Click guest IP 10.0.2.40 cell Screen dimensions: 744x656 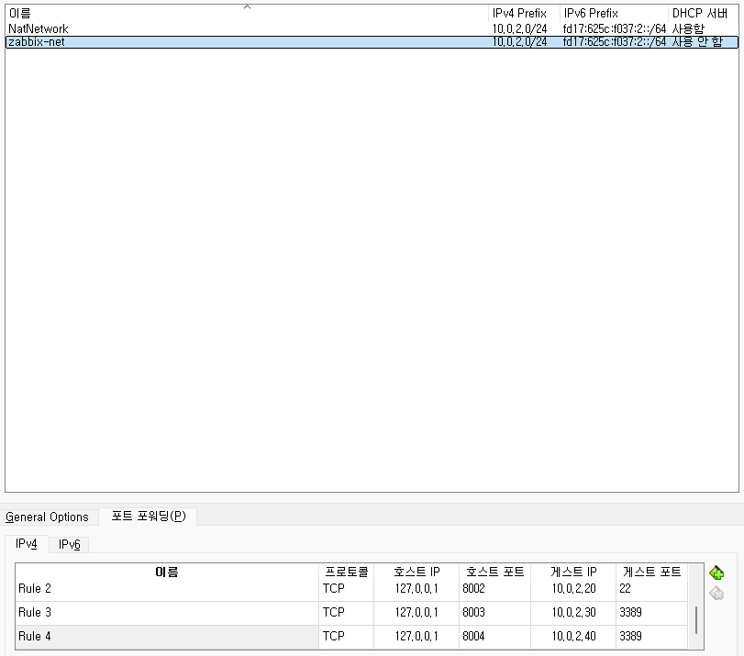point(573,636)
